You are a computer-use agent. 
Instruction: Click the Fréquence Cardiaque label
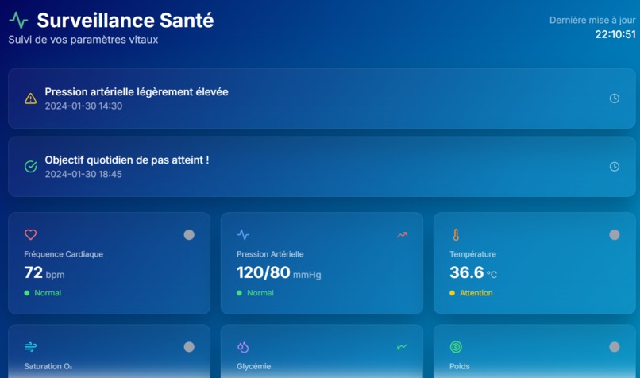point(64,254)
